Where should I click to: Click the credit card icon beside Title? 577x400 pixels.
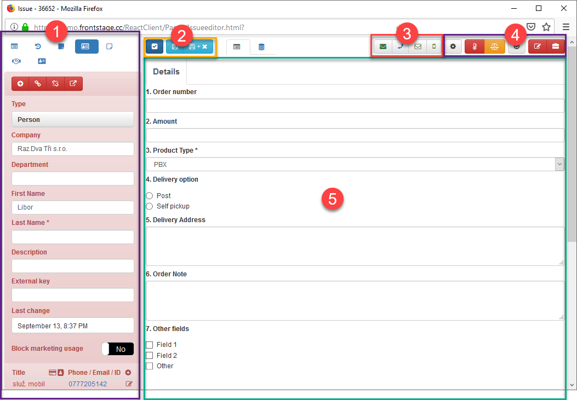pyautogui.click(x=53, y=373)
